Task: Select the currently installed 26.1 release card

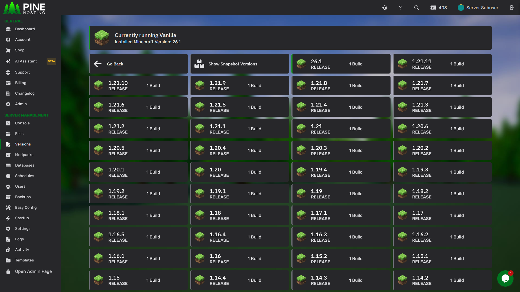Action: (341, 64)
